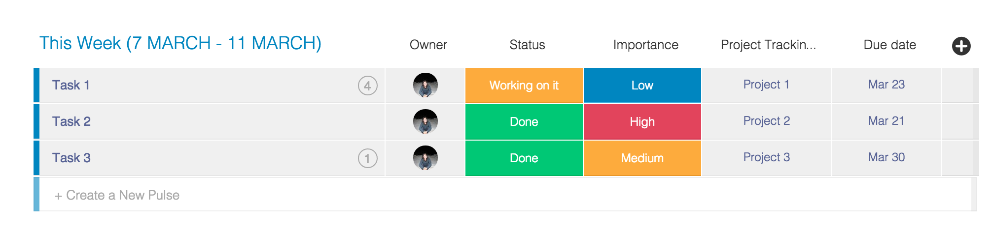This screenshot has width=993, height=233.
Task: Edit Task 1 due date Mar 23
Action: [886, 85]
